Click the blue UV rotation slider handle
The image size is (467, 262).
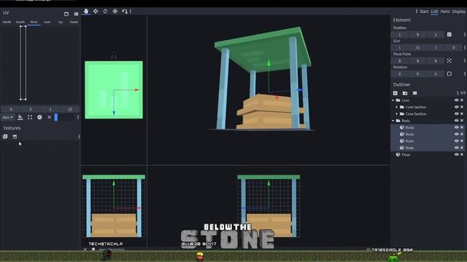pyautogui.click(x=55, y=117)
